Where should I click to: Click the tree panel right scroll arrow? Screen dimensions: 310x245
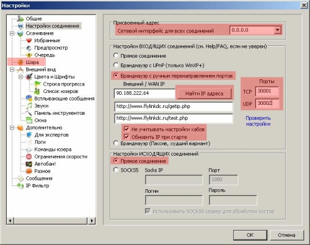(x=92, y=221)
